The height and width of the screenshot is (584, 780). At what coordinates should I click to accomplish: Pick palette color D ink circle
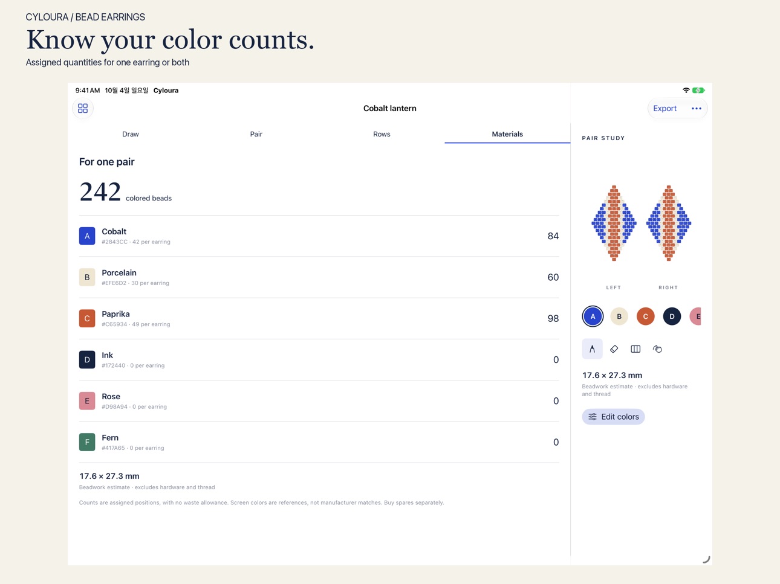pyautogui.click(x=672, y=316)
